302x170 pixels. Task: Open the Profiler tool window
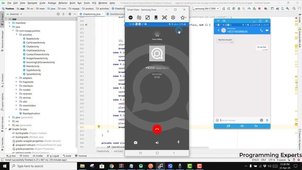38,156
